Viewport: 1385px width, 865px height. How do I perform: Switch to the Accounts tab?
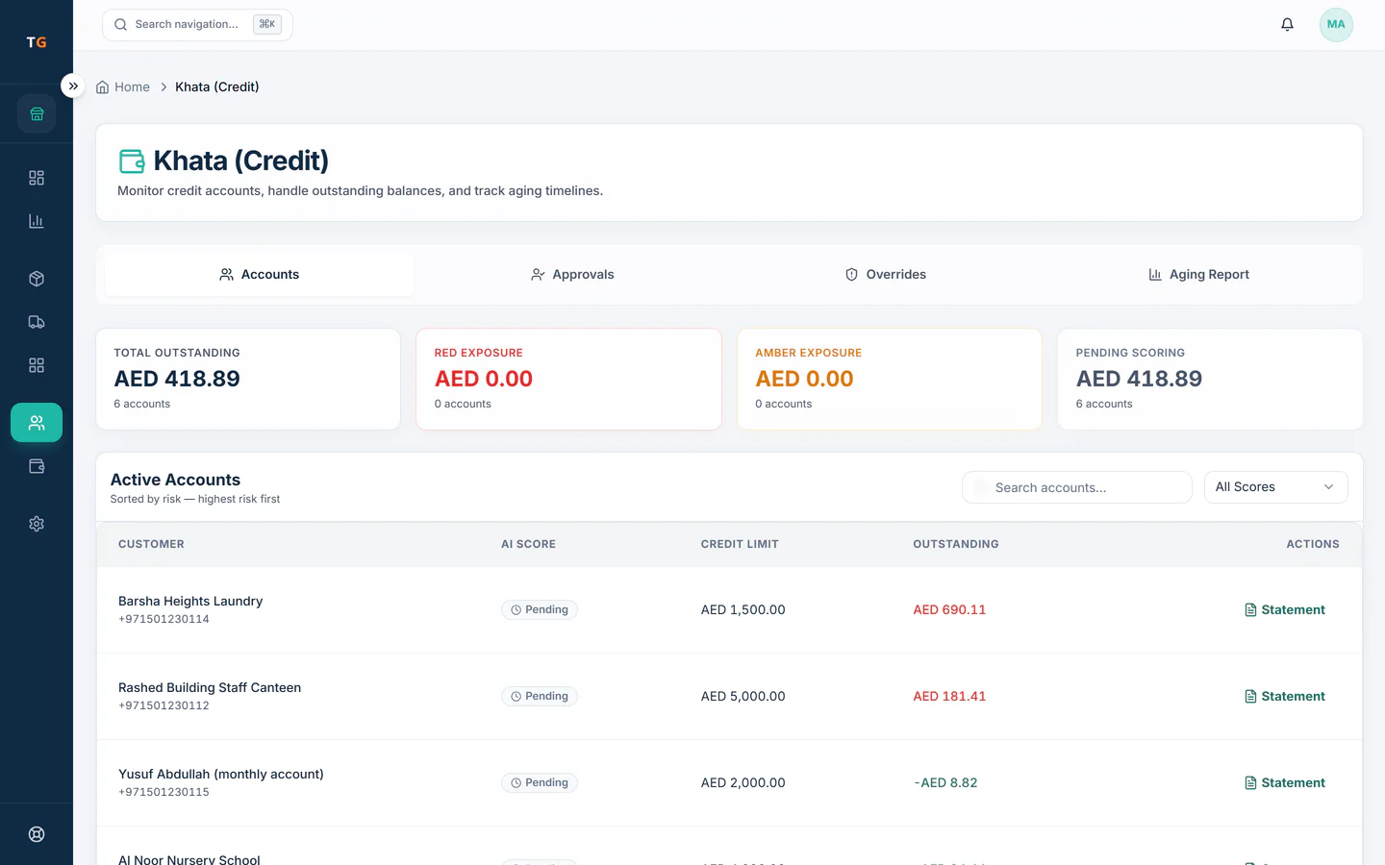click(x=260, y=275)
